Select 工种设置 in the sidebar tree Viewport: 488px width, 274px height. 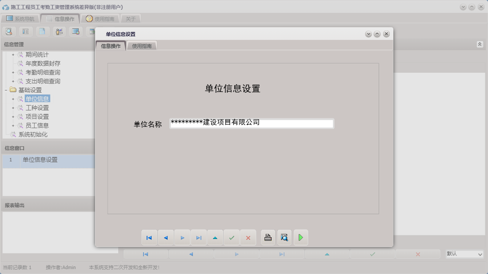(38, 107)
